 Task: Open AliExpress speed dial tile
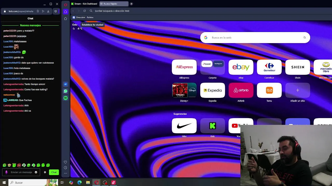[x=184, y=67]
